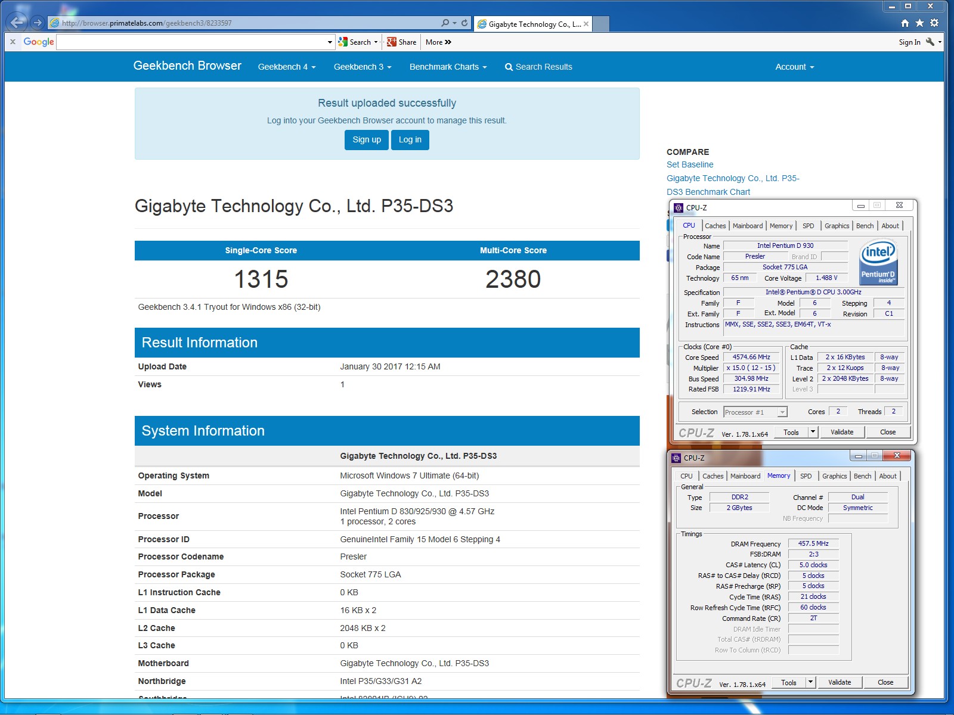
Task: Click the Sign up button
Action: pyautogui.click(x=367, y=139)
